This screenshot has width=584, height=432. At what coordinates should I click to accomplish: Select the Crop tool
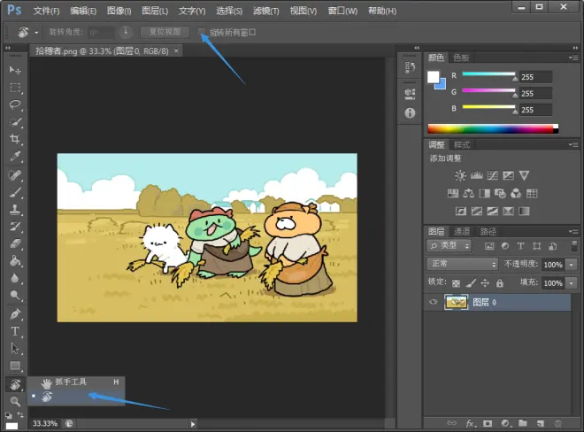pos(15,139)
